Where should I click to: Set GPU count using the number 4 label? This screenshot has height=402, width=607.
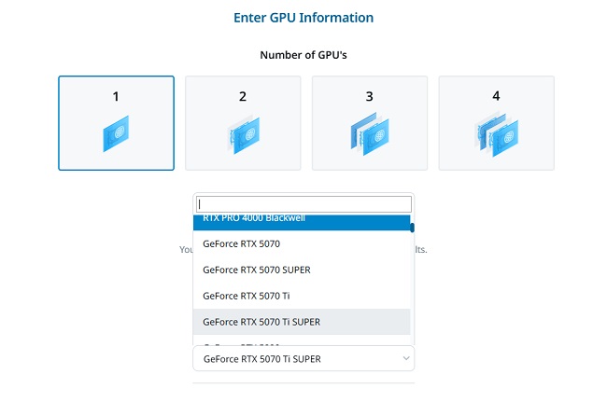coord(496,96)
